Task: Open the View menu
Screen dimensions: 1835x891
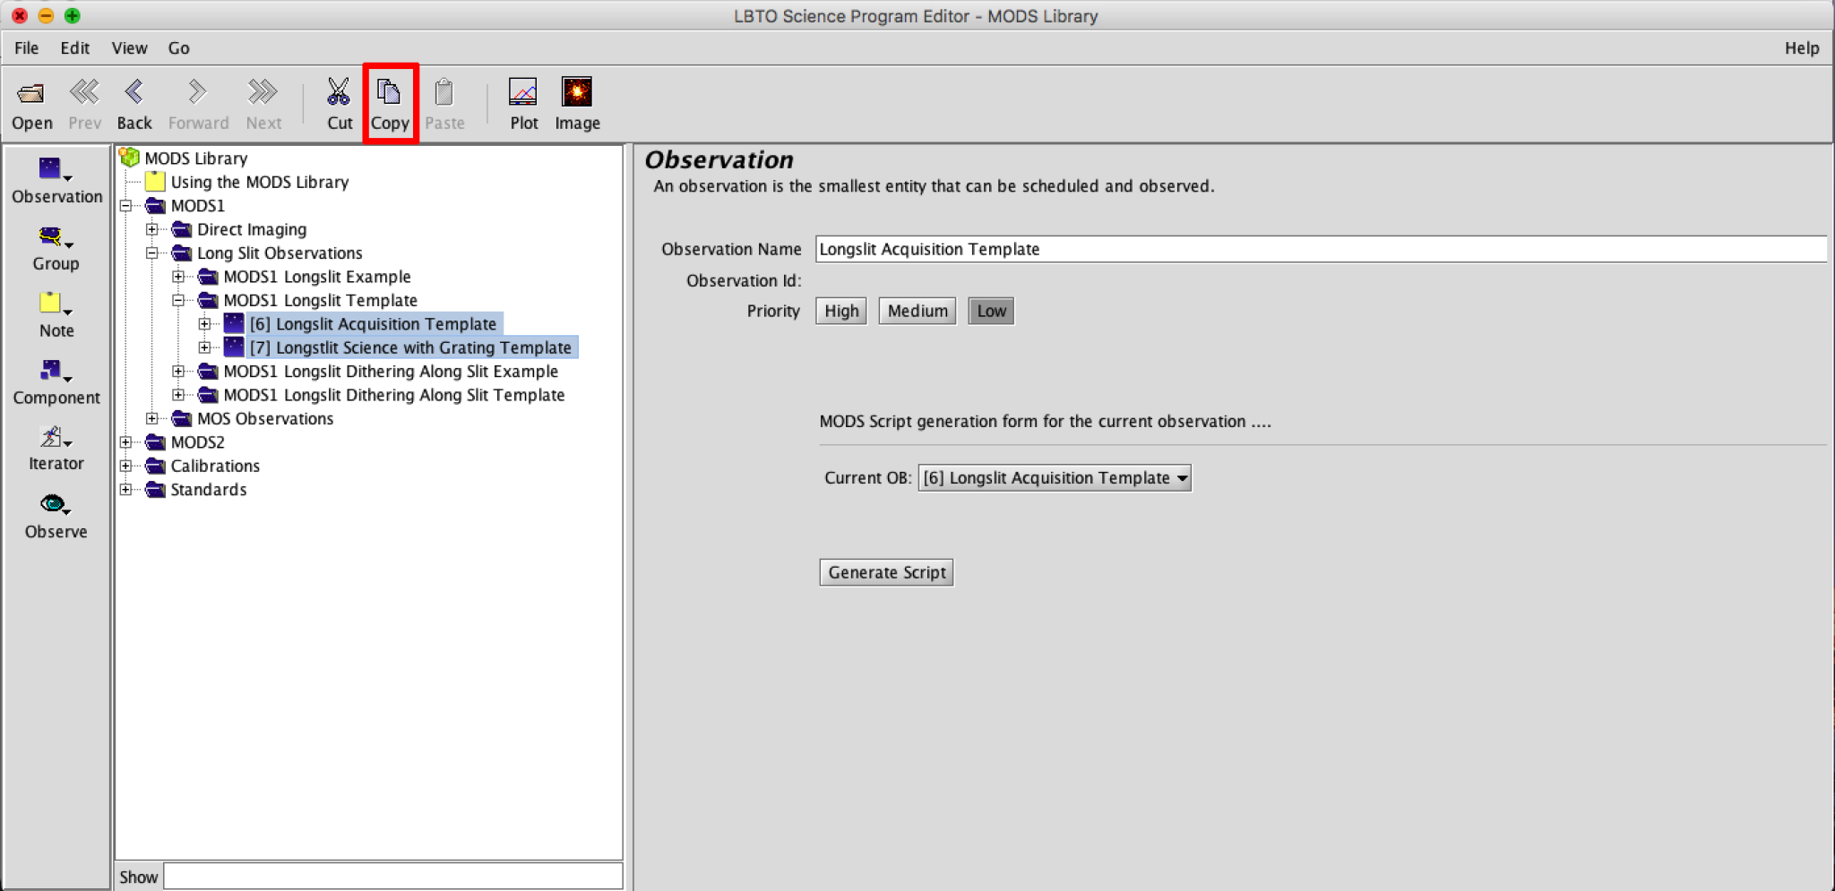Action: [129, 48]
